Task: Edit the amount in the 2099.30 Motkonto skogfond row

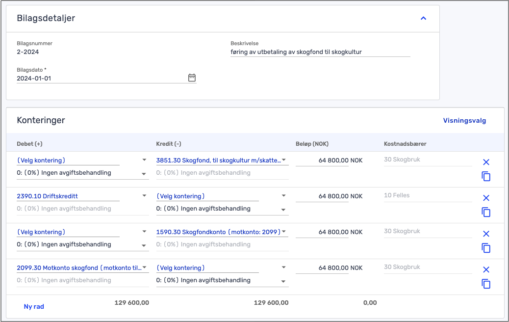Action: [322, 268]
